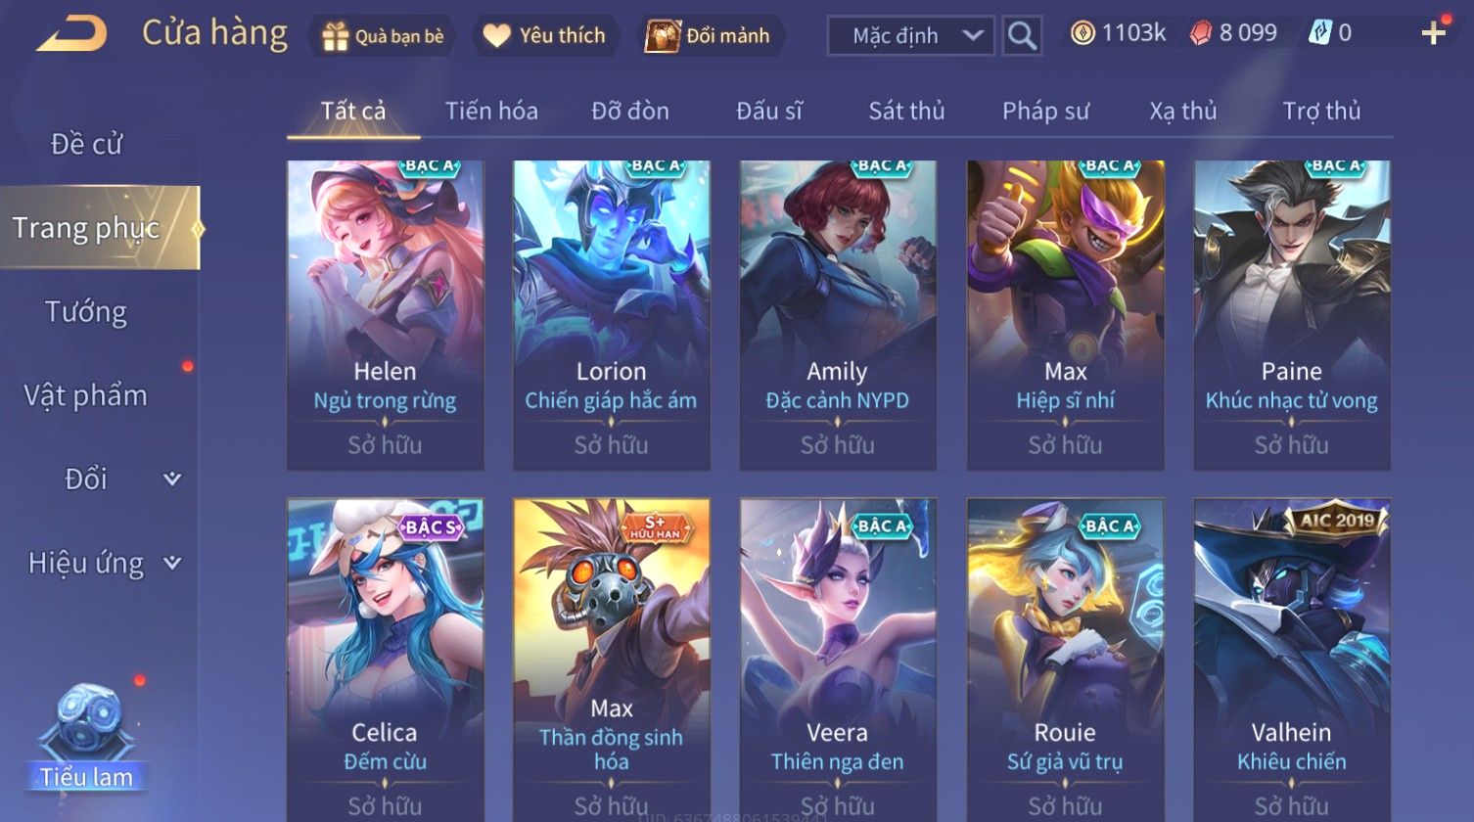
Task: Open Đổi mảnh exchange button
Action: 709,36
